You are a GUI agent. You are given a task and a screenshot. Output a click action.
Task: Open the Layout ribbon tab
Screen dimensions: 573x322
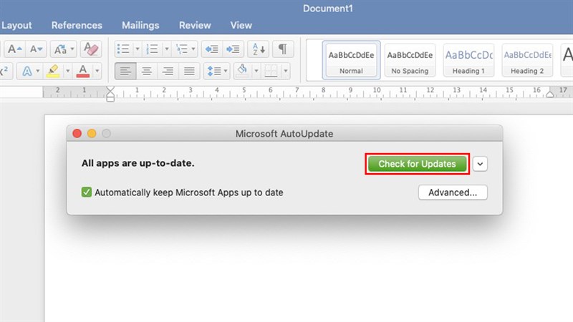coord(16,25)
